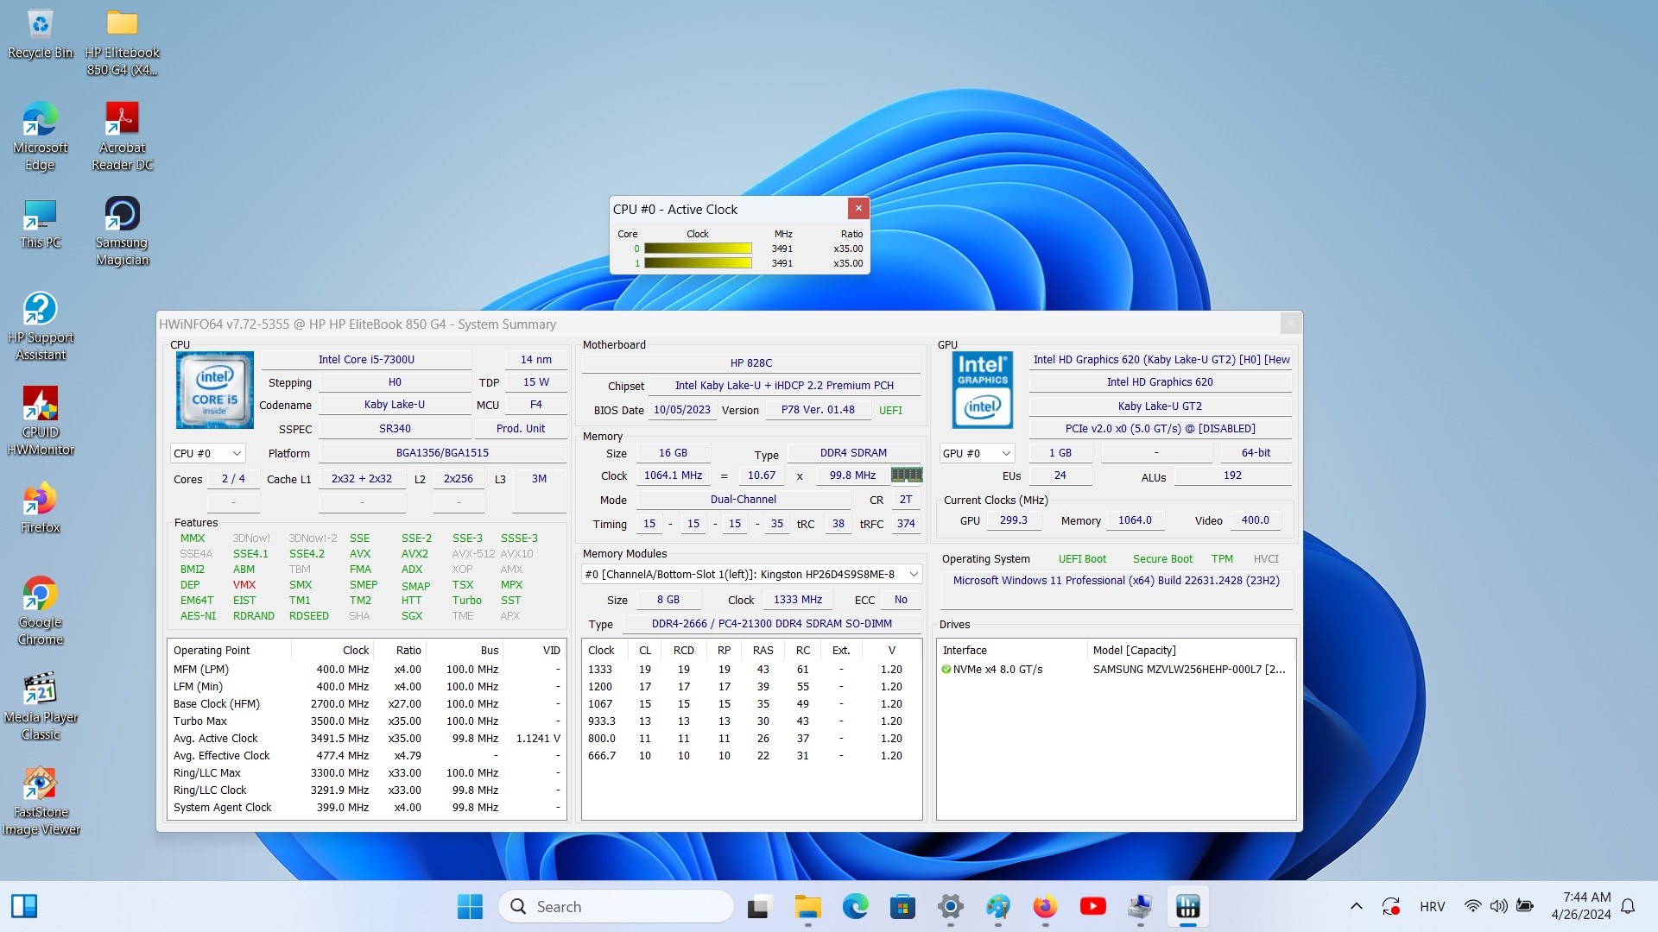The image size is (1658, 932).
Task: Open Wi-Fi network tray icon
Action: tap(1473, 906)
